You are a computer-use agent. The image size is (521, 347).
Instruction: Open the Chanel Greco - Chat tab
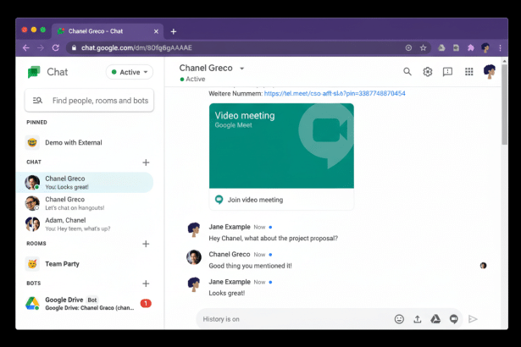(108, 31)
